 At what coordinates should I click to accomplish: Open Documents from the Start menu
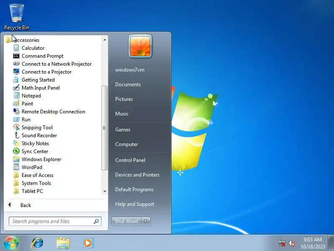coord(128,85)
